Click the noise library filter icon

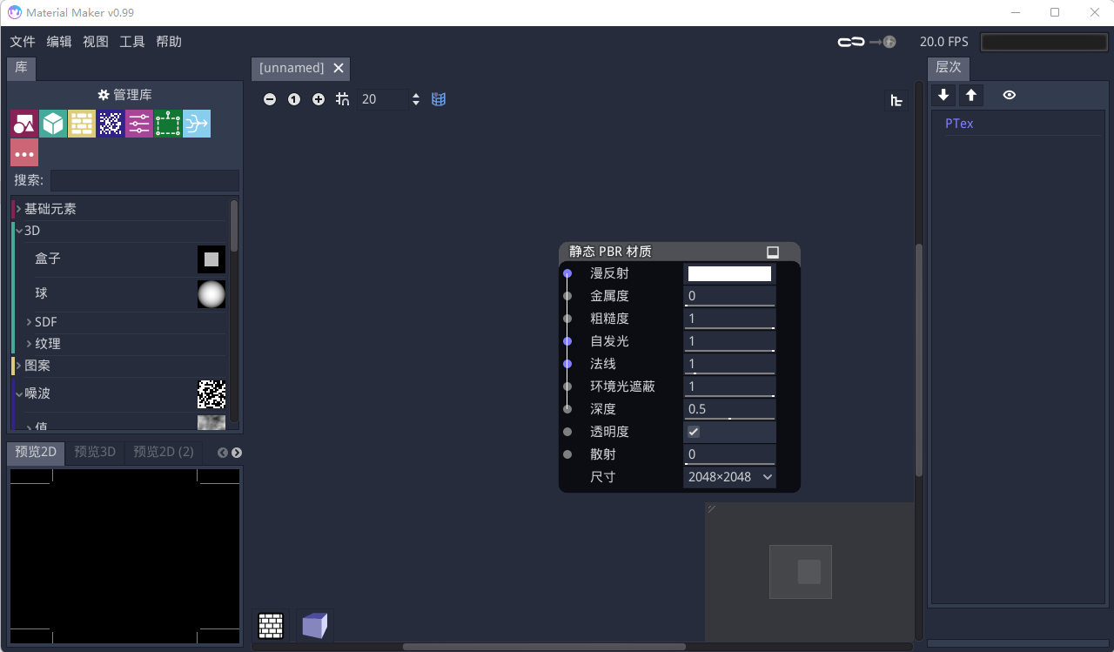tap(111, 124)
